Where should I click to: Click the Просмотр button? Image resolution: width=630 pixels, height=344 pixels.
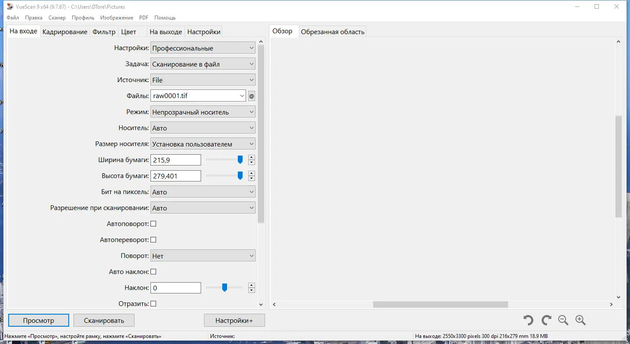point(38,320)
